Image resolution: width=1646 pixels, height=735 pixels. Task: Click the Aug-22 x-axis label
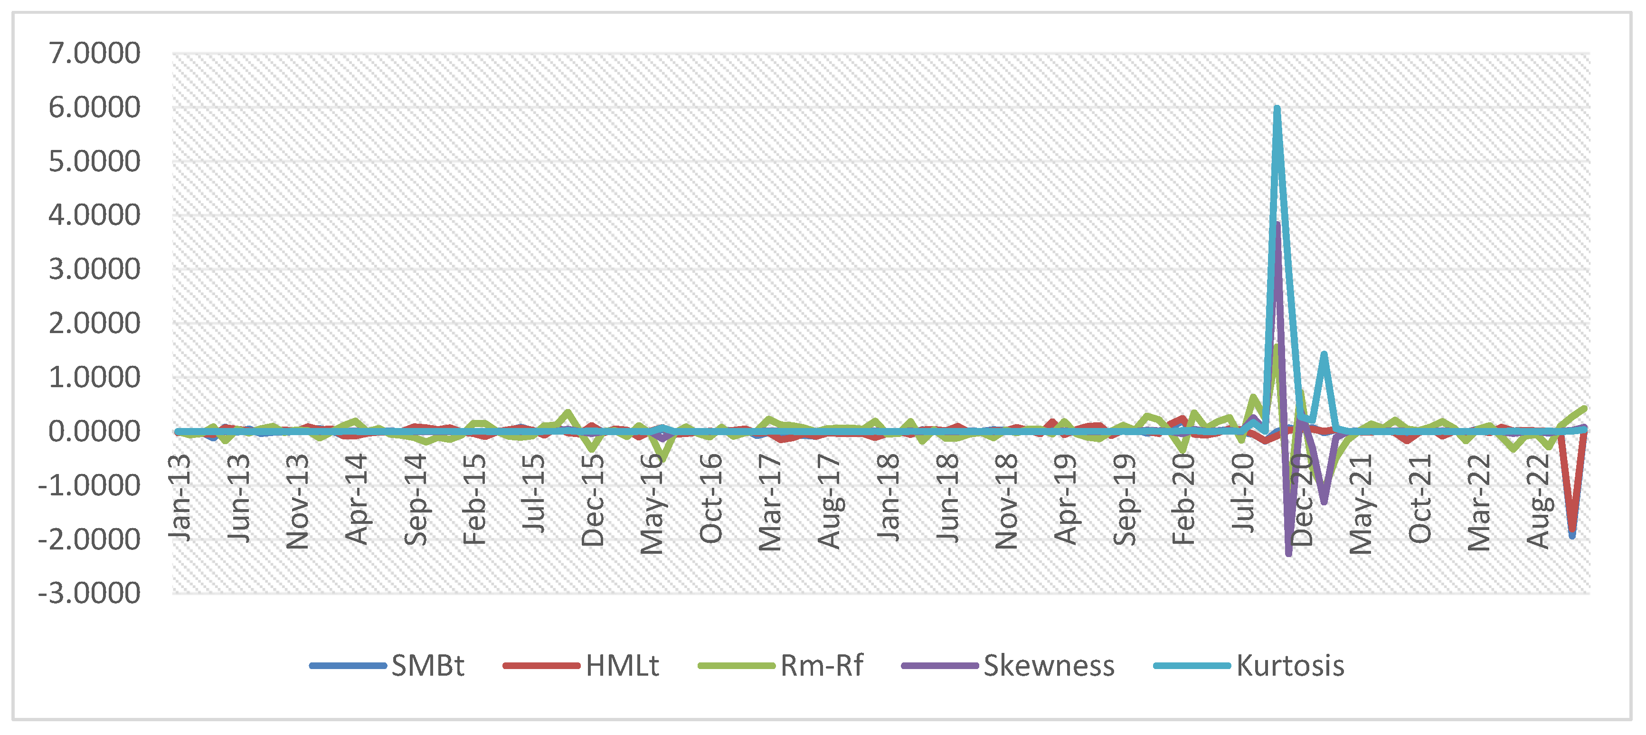1538,500
